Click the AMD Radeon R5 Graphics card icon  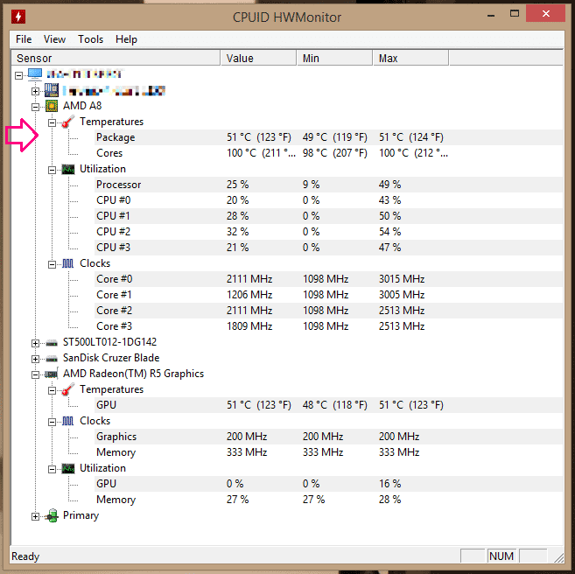(52, 374)
